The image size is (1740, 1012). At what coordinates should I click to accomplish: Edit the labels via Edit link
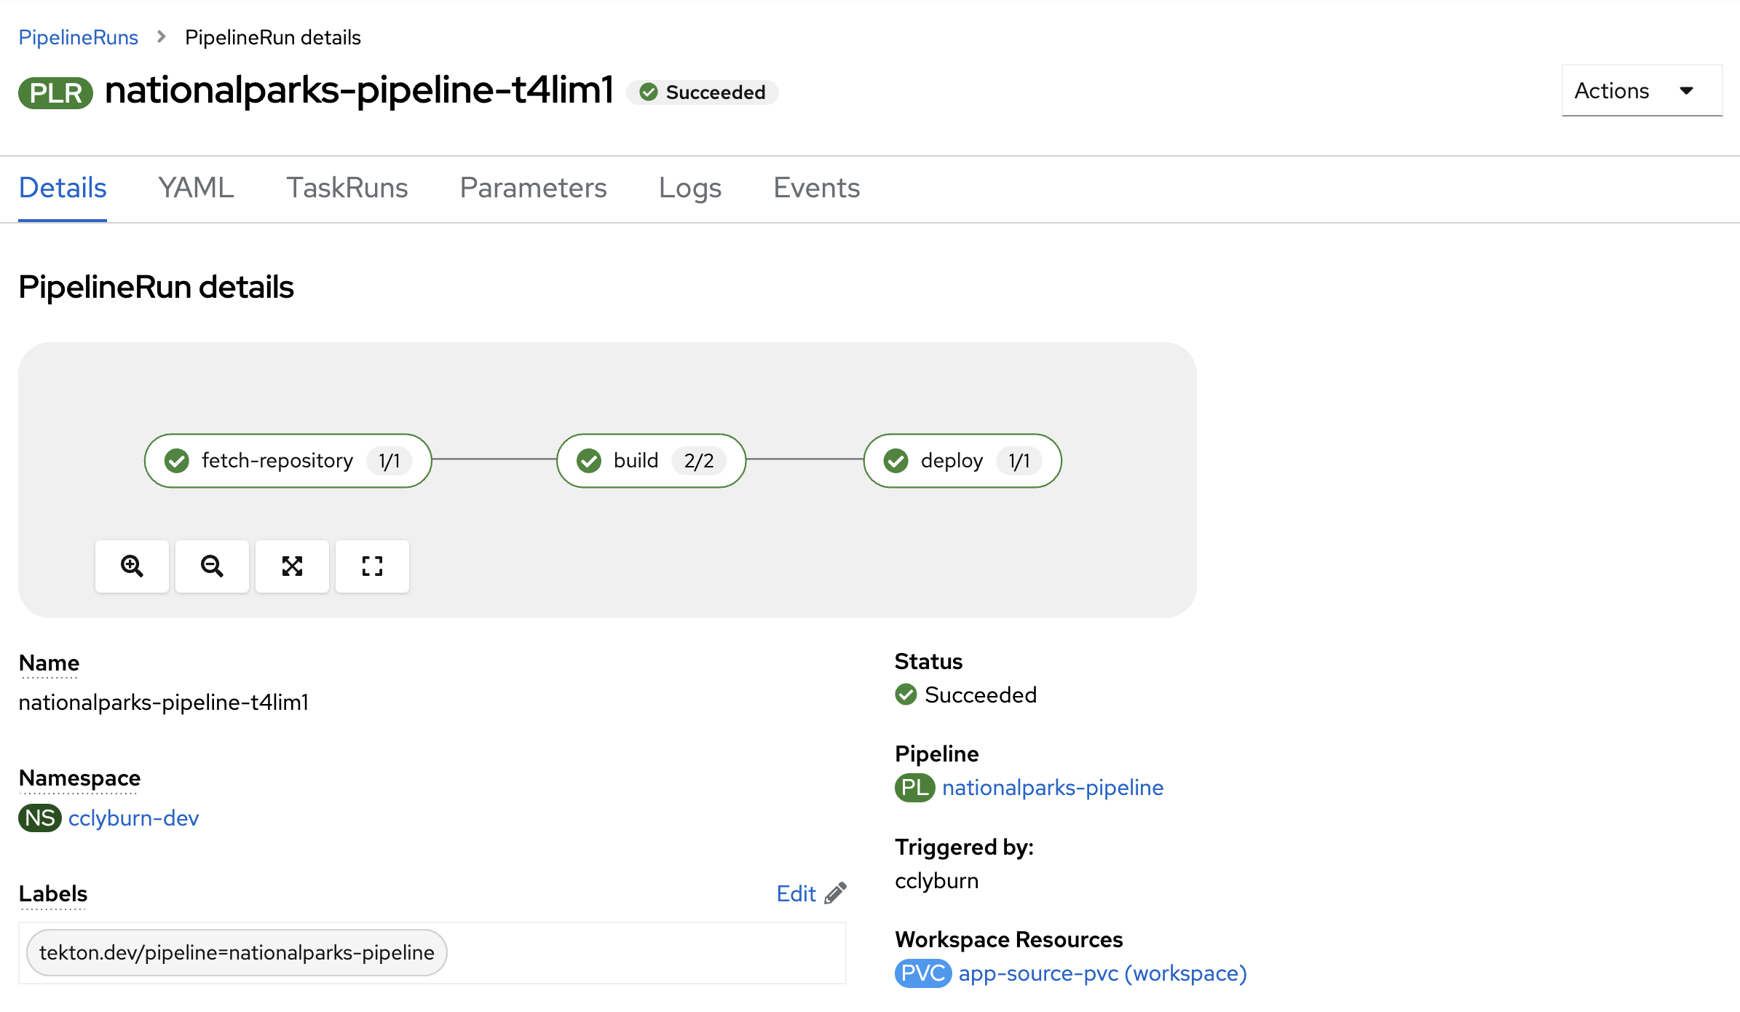pos(796,893)
